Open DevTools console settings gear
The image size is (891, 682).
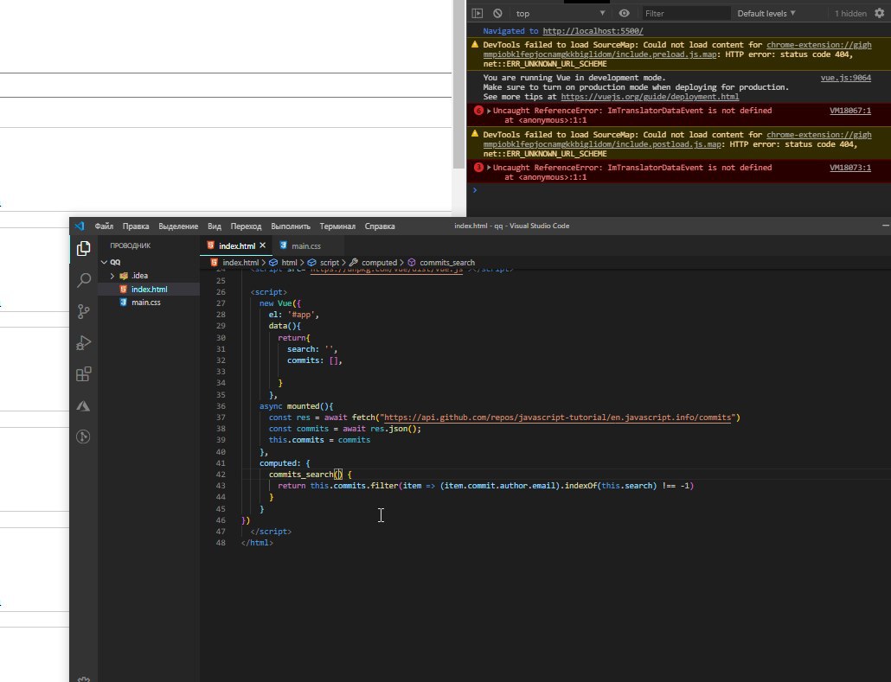point(880,13)
